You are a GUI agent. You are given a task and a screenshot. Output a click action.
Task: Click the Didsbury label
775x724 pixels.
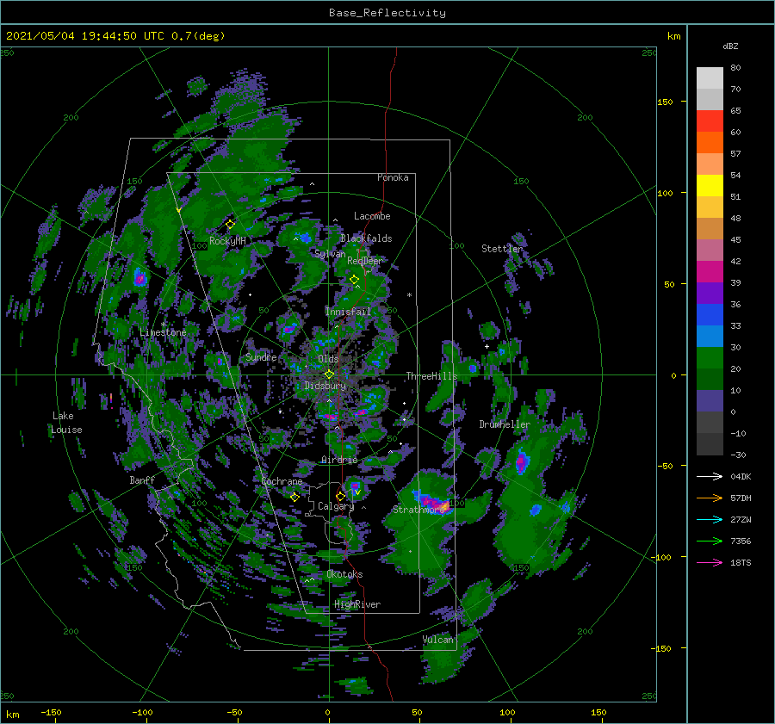click(x=325, y=386)
